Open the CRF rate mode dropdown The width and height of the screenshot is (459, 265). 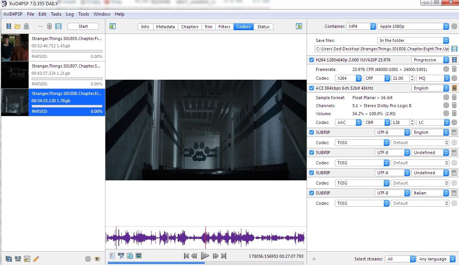(x=376, y=78)
